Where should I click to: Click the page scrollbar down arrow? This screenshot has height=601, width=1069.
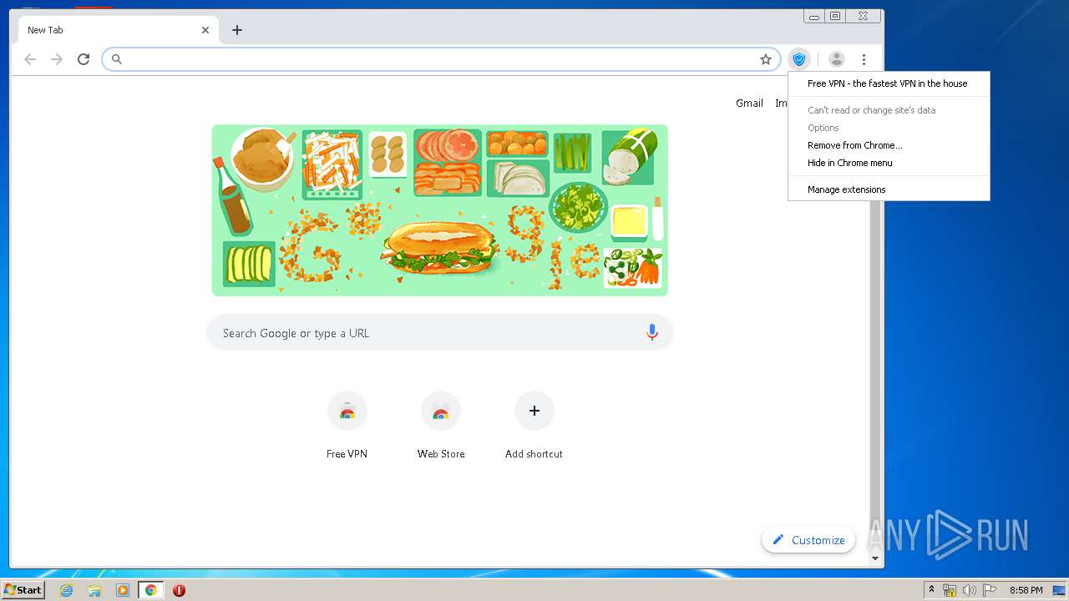[875, 558]
